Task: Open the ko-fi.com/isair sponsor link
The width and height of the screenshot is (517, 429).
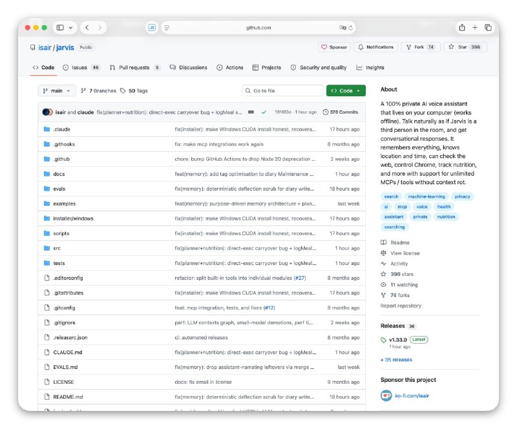Action: (x=412, y=395)
